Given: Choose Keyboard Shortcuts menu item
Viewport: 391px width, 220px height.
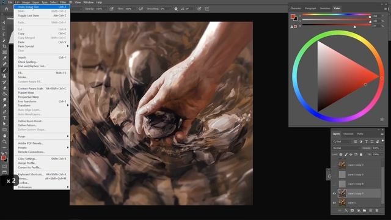Looking at the screenshot, I should (x=42, y=174).
